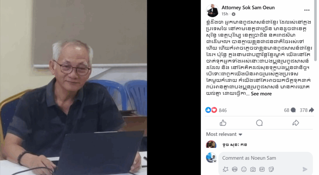The height and width of the screenshot is (175, 319).
Task: Insert an emoji with the smiley icon
Action: click(244, 169)
